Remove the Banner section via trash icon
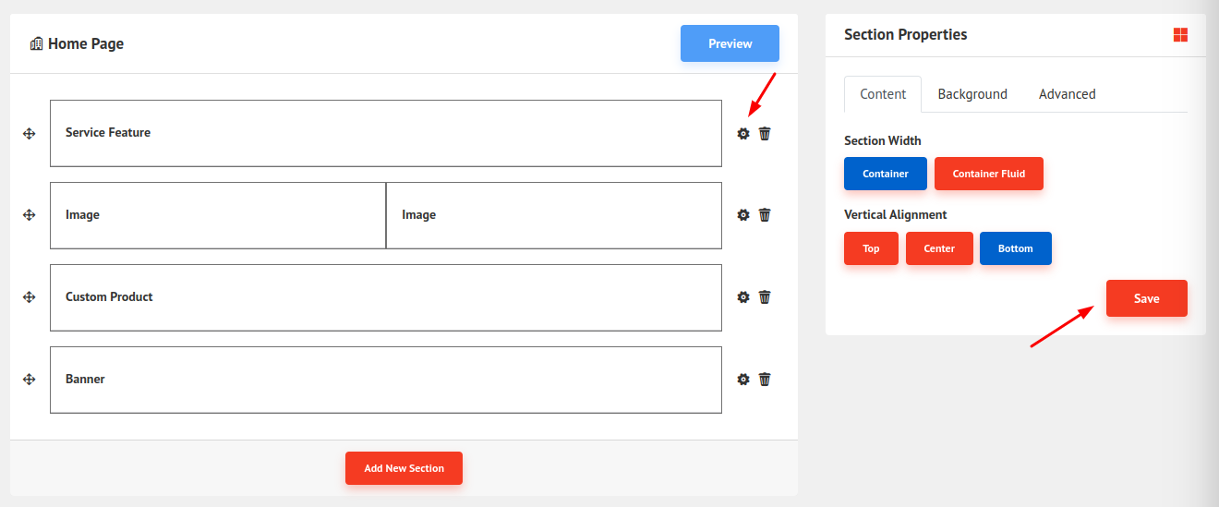1219x507 pixels. coord(765,380)
